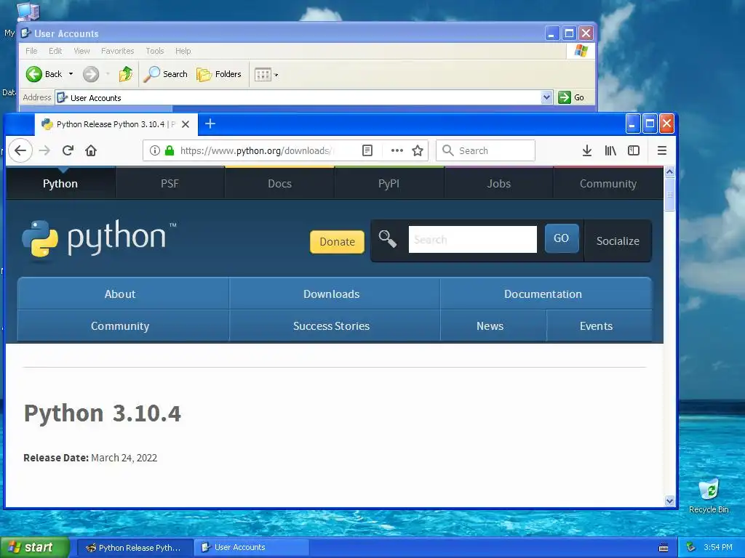Open Firefox library icon
745x558 pixels.
610,150
